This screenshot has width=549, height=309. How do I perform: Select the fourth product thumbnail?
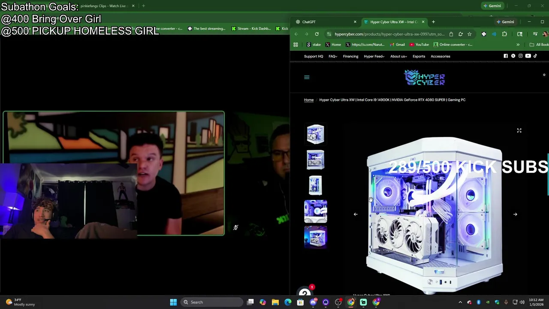point(315,211)
